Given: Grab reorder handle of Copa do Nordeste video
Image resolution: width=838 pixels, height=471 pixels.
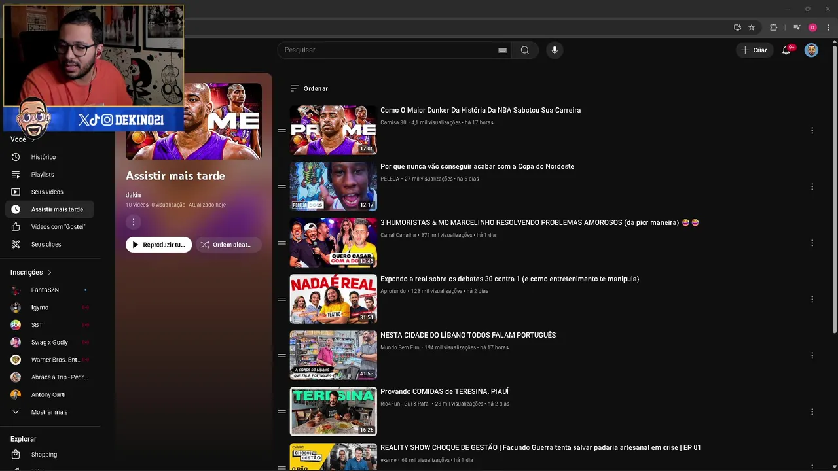Looking at the screenshot, I should [x=282, y=186].
